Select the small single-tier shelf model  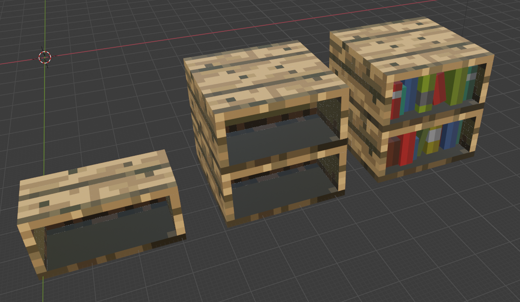(x=101, y=214)
